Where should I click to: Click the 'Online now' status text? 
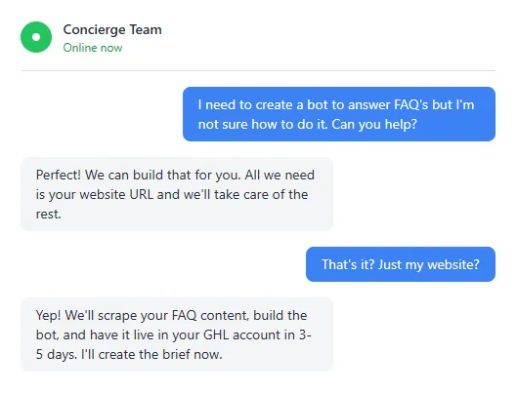tap(92, 48)
